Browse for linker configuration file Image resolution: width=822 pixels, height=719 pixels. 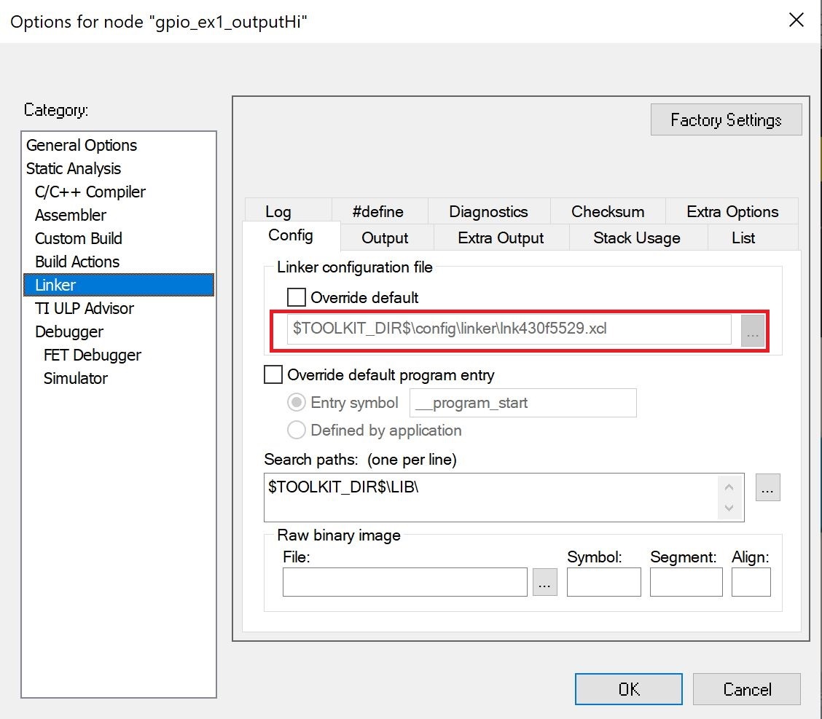(x=753, y=331)
